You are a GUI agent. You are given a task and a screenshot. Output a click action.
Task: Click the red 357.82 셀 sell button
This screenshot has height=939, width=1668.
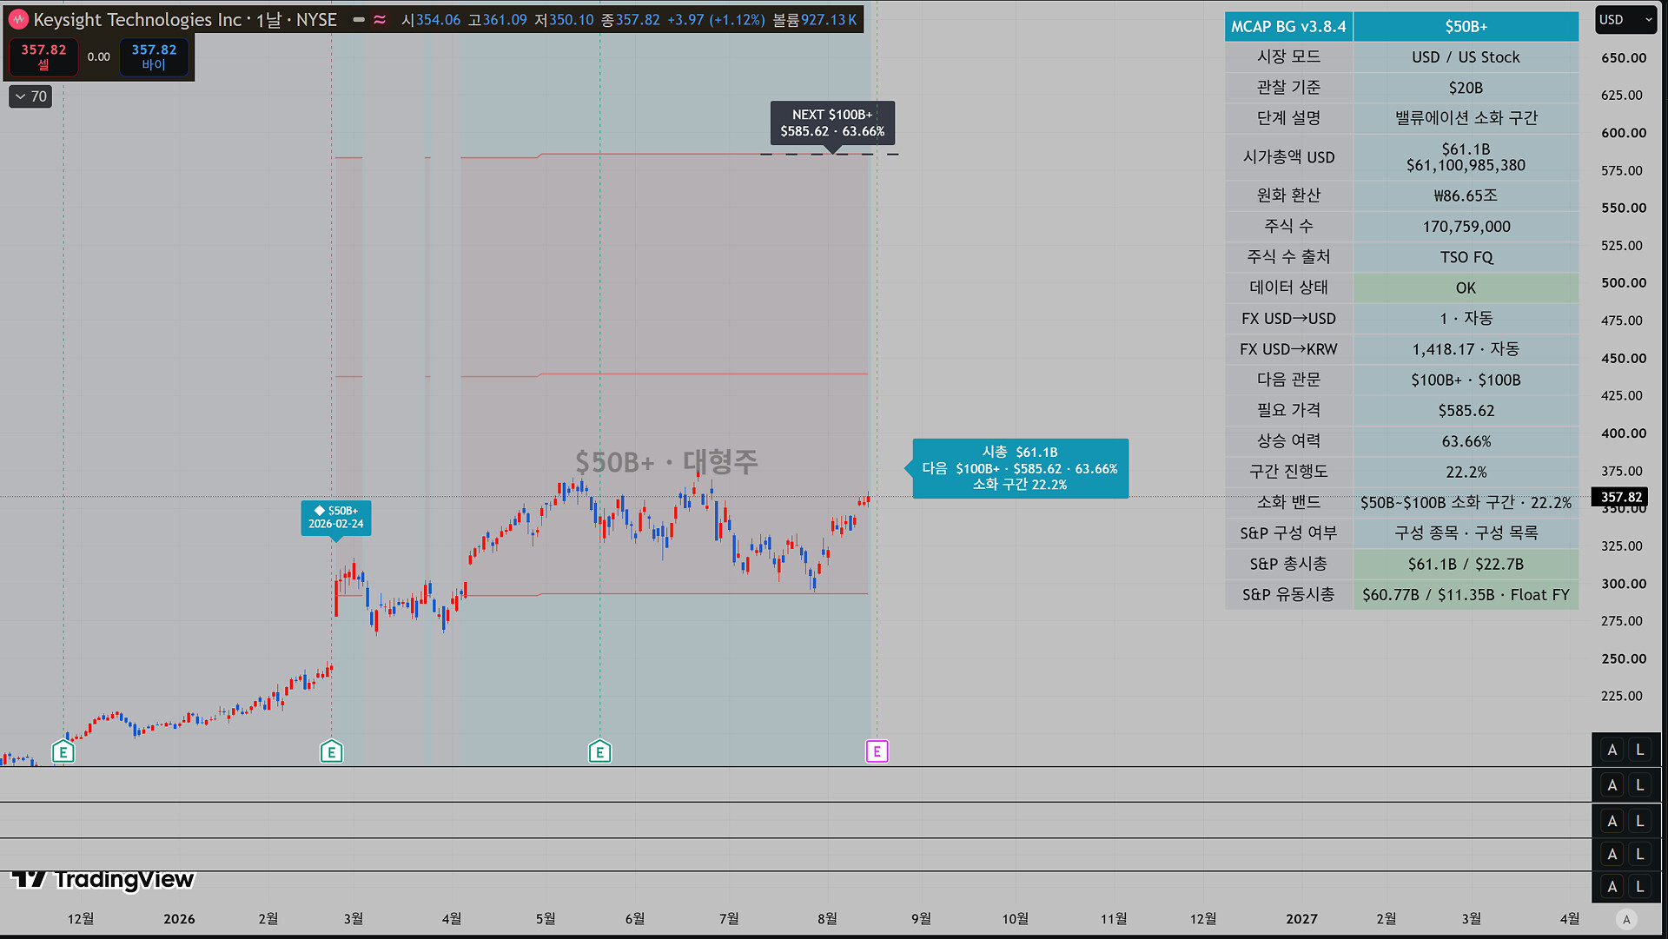(x=43, y=56)
